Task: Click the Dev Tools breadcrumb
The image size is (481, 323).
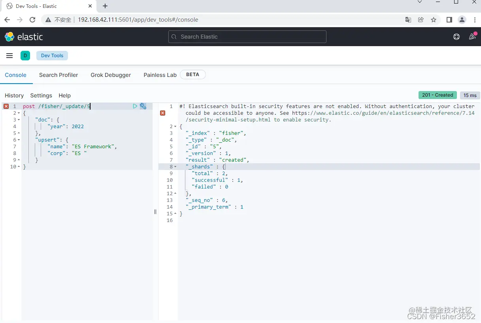Action: coord(52,56)
